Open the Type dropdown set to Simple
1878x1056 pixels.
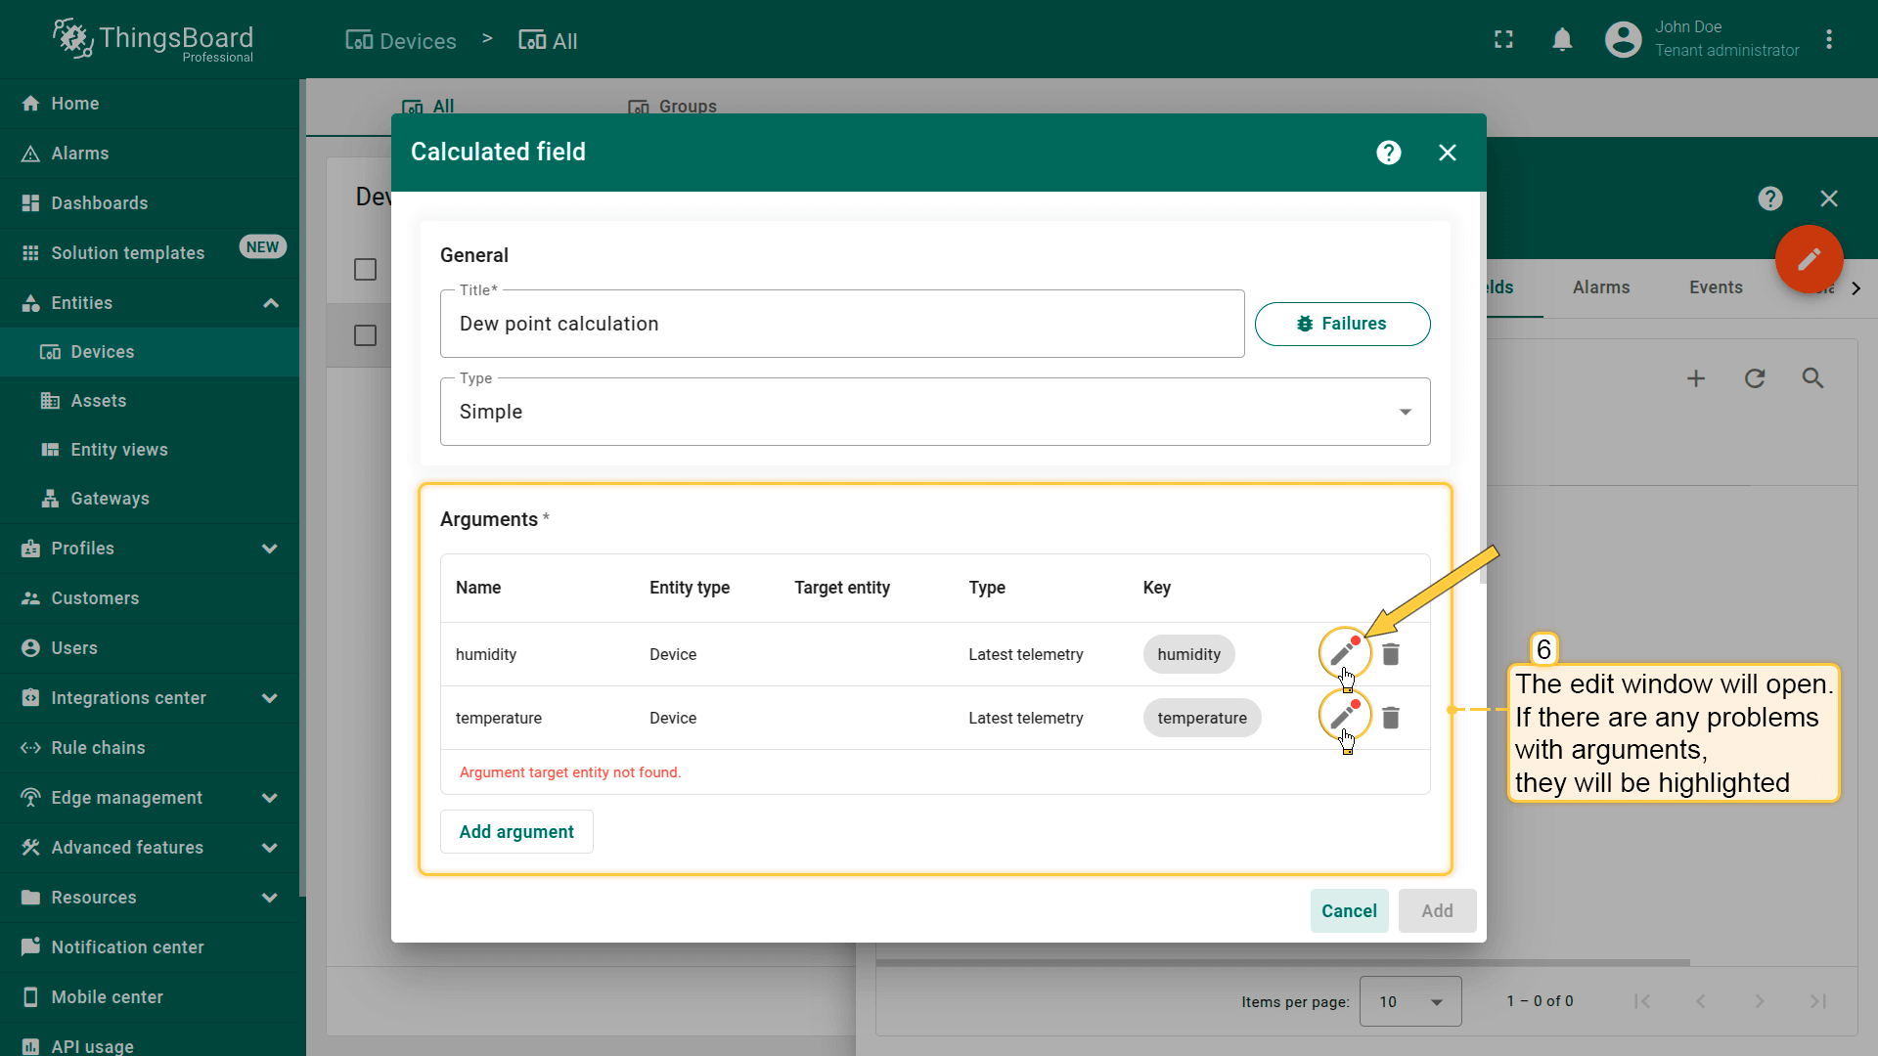click(934, 412)
